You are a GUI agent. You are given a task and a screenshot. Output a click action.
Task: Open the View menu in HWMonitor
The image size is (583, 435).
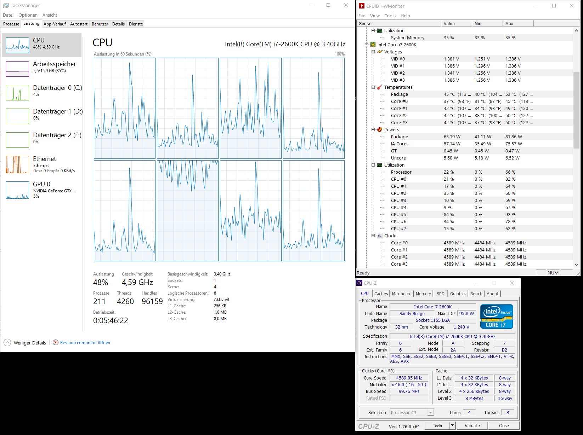pyautogui.click(x=375, y=16)
